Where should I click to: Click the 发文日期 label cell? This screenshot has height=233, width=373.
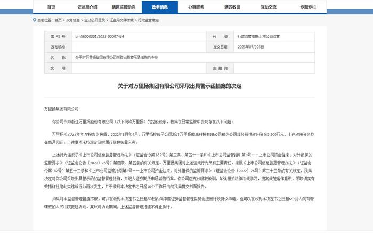click(220, 47)
